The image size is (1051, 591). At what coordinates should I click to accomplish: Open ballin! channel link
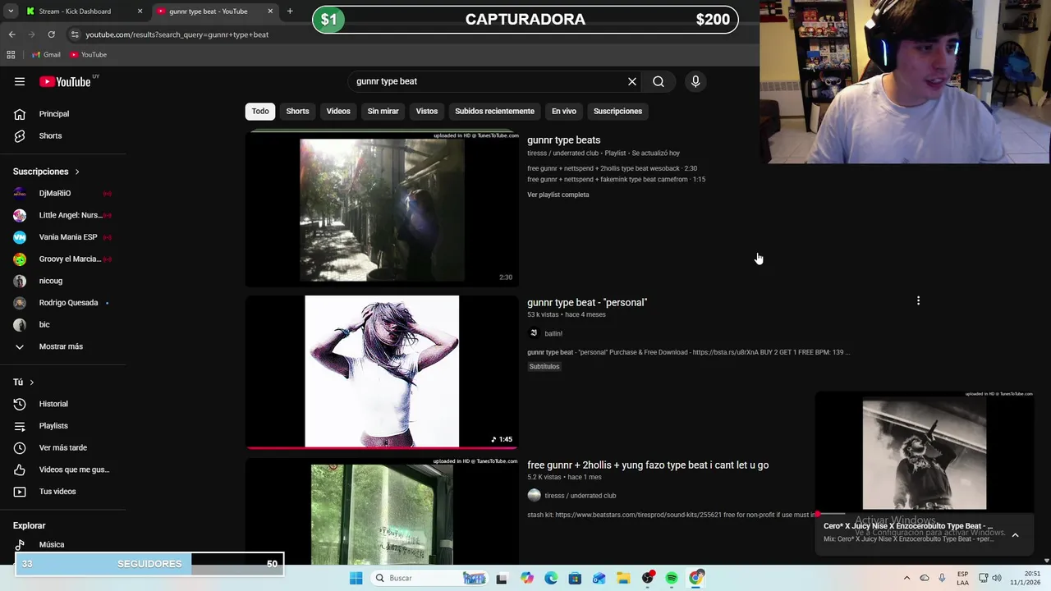click(553, 333)
